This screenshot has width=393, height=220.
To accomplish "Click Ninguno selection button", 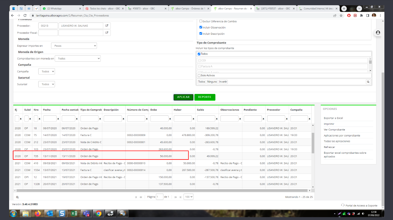I will (212, 82).
